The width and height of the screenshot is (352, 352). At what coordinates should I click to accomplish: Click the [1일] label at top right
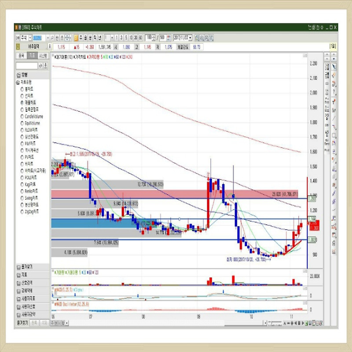pyautogui.click(x=333, y=46)
